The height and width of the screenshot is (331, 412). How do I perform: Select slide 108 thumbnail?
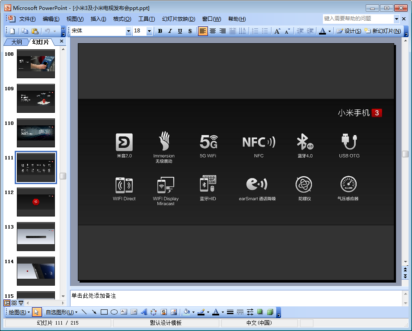(36, 64)
